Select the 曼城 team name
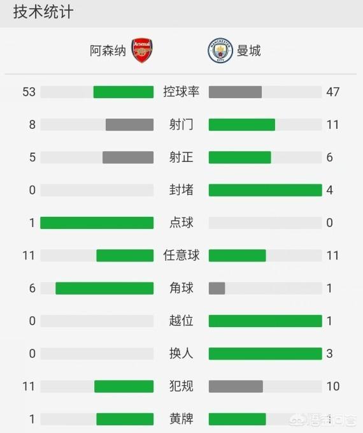This screenshot has width=363, height=433. pyautogui.click(x=248, y=51)
